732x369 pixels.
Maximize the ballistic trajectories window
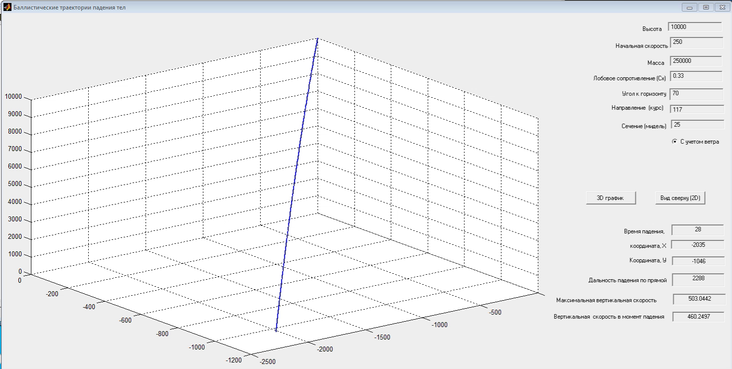tap(706, 7)
